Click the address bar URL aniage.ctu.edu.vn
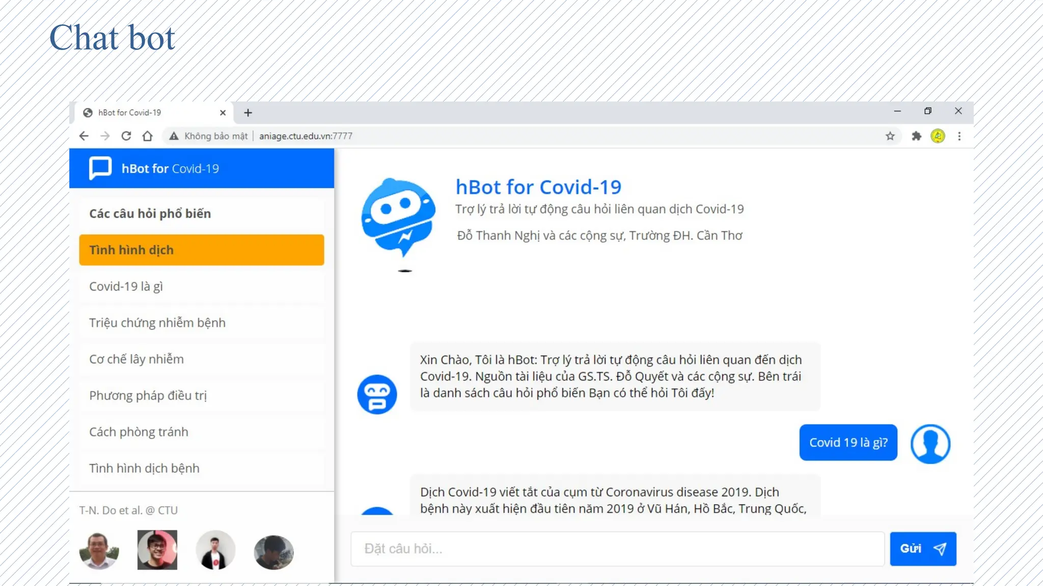Image resolution: width=1043 pixels, height=586 pixels. click(306, 136)
